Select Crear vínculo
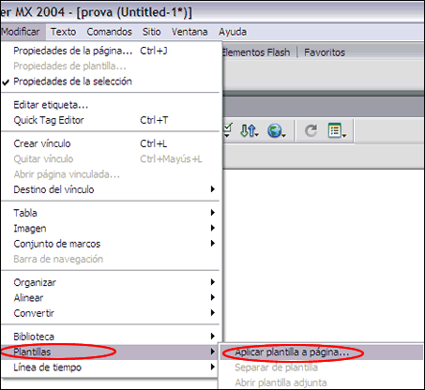The height and width of the screenshot is (390, 425). pos(111,143)
